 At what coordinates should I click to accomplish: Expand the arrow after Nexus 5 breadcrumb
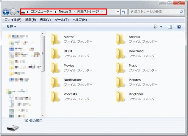pyautogui.click(x=74, y=12)
